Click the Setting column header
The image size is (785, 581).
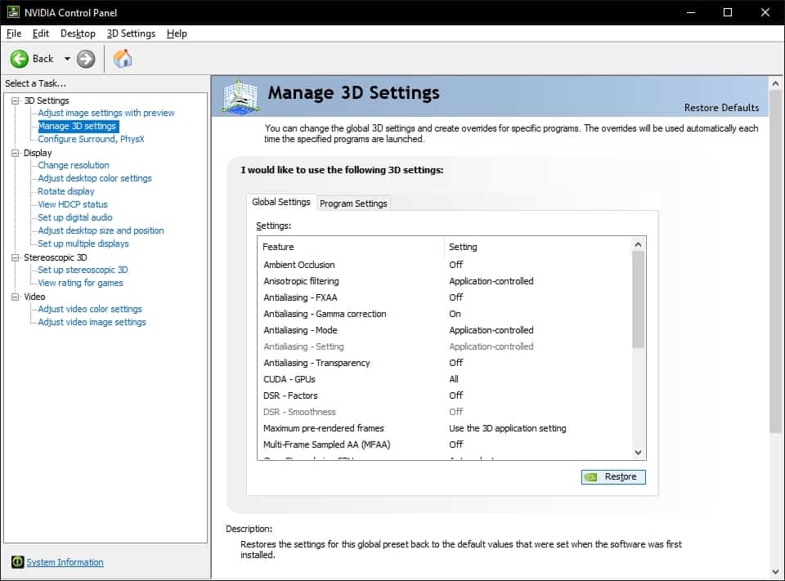pos(538,247)
